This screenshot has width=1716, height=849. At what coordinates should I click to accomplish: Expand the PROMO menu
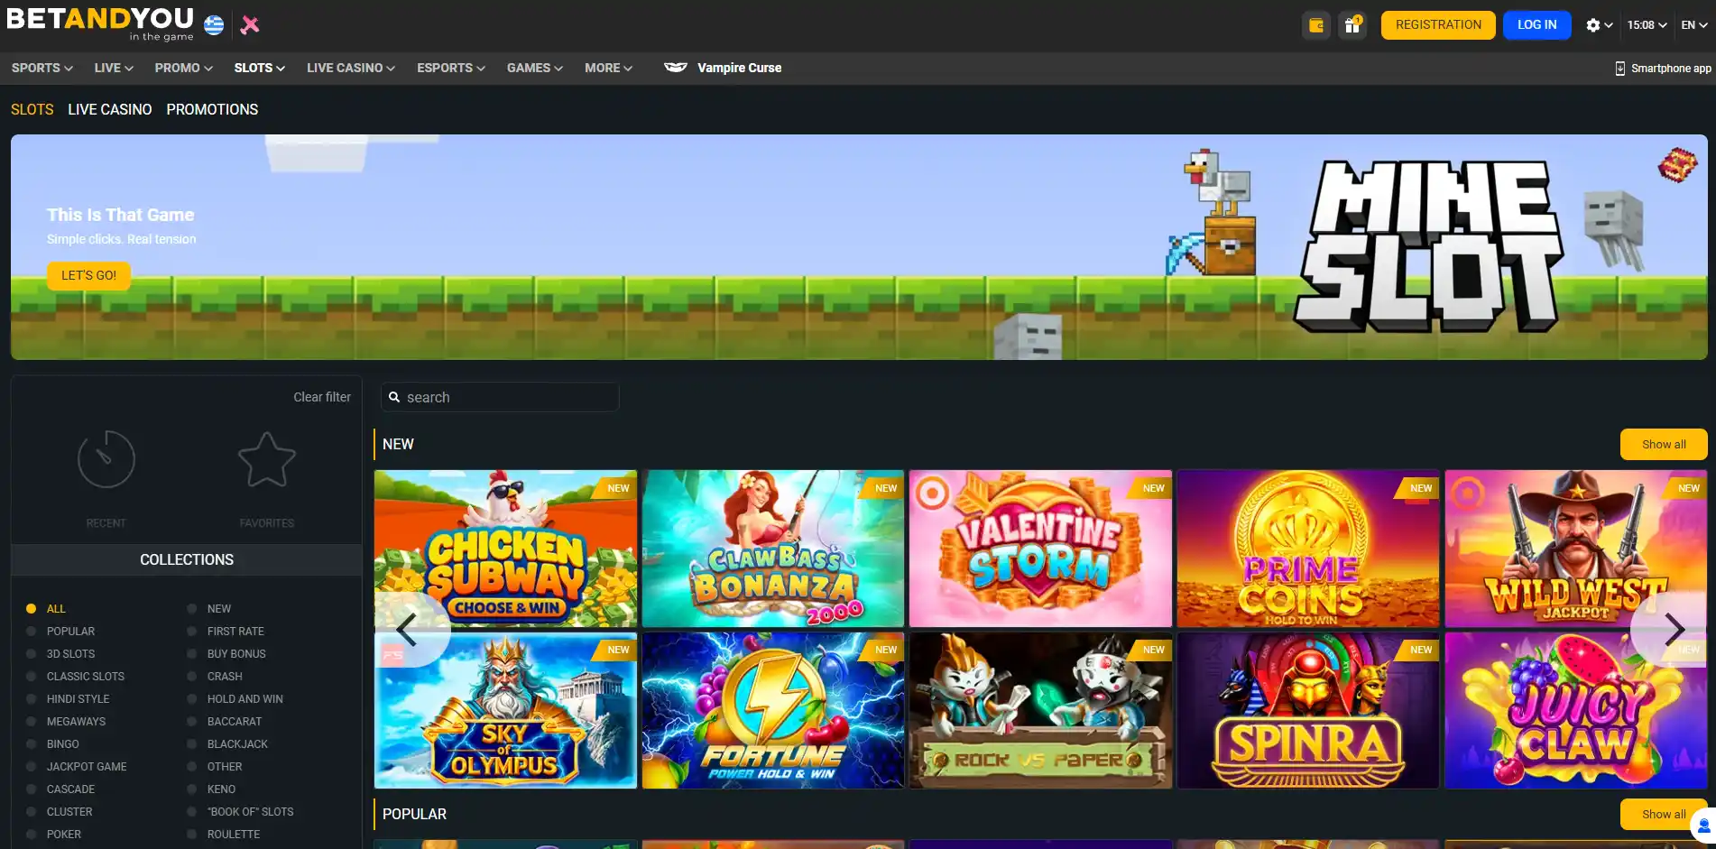tap(184, 68)
